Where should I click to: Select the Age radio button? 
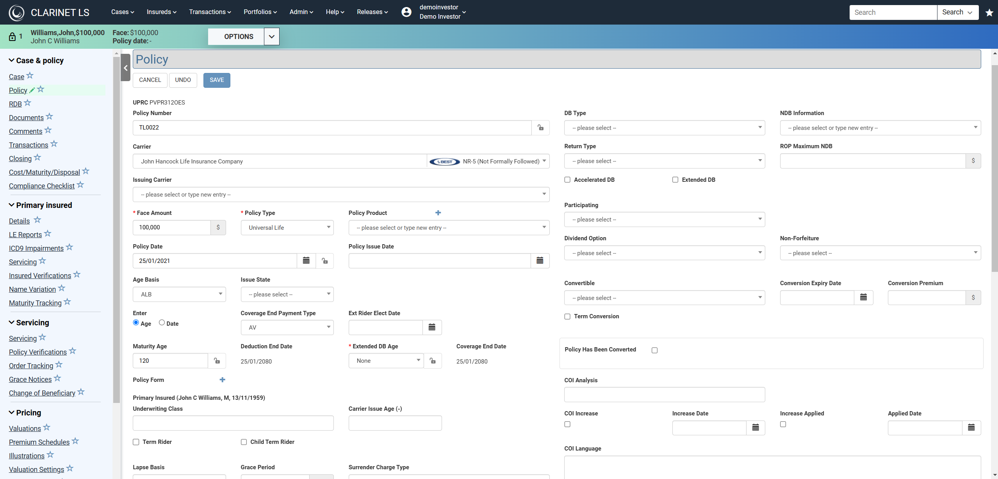click(x=136, y=323)
